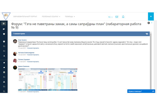
Task: Click Комментировать under Олег Колего's comment
Action: 33,48
